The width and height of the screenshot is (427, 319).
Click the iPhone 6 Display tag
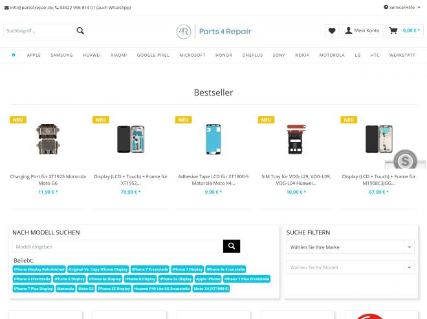pyautogui.click(x=69, y=279)
